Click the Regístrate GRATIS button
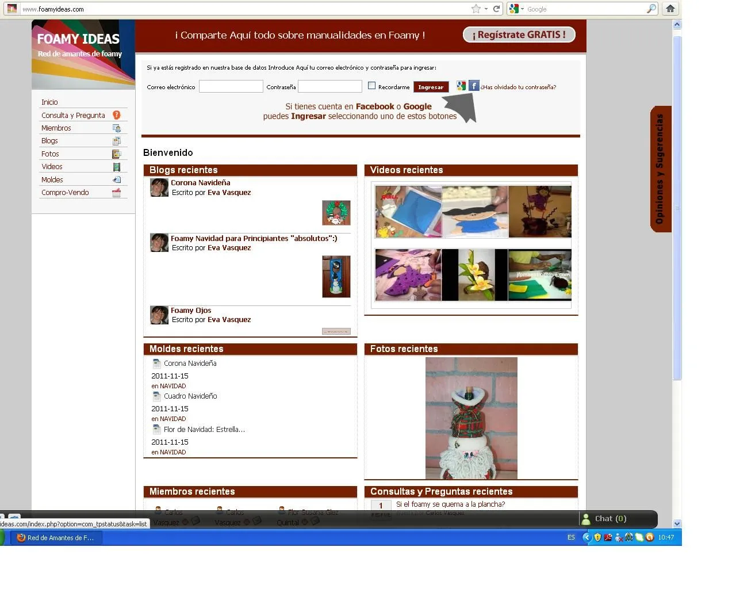The image size is (736, 589). coord(519,35)
